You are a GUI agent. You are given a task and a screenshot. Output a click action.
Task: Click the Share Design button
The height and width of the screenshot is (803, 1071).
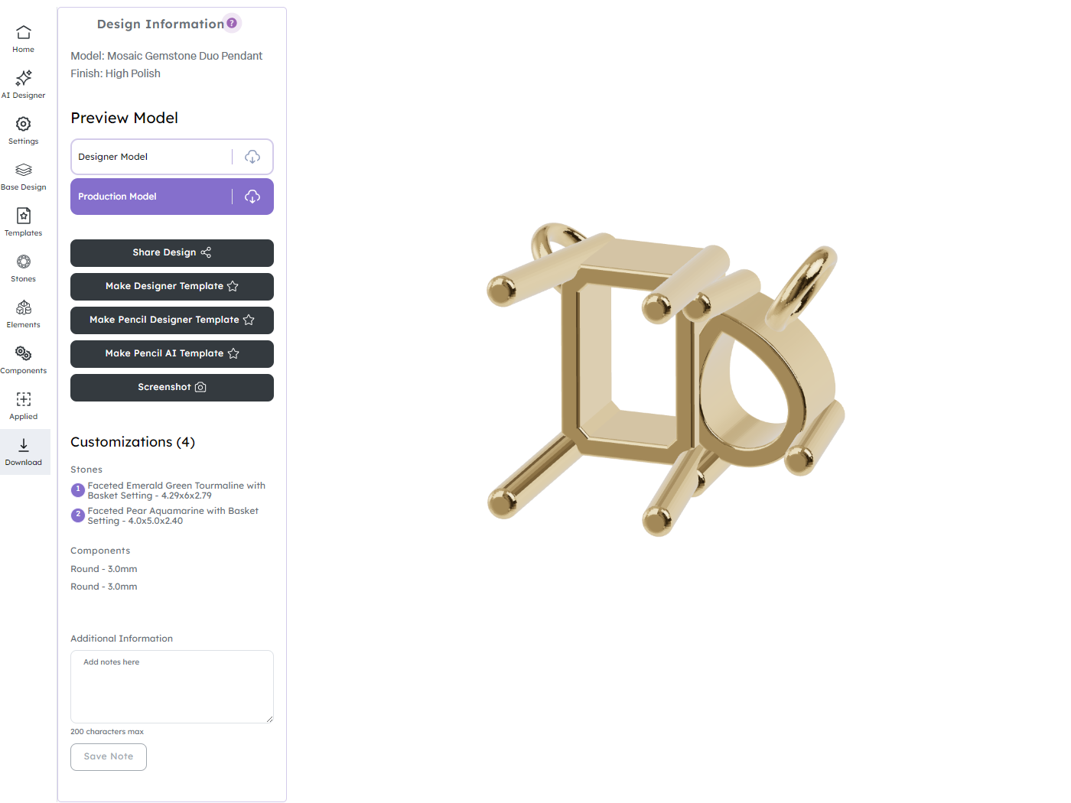tap(172, 253)
